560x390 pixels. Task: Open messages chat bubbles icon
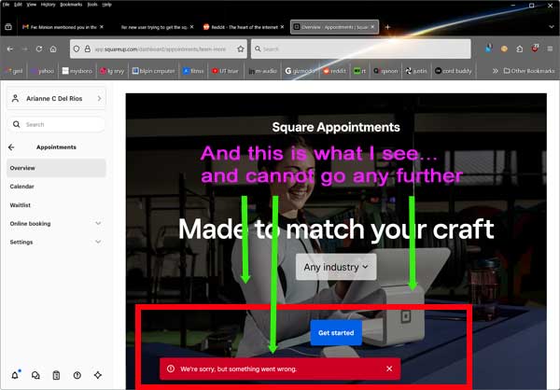pos(35,375)
